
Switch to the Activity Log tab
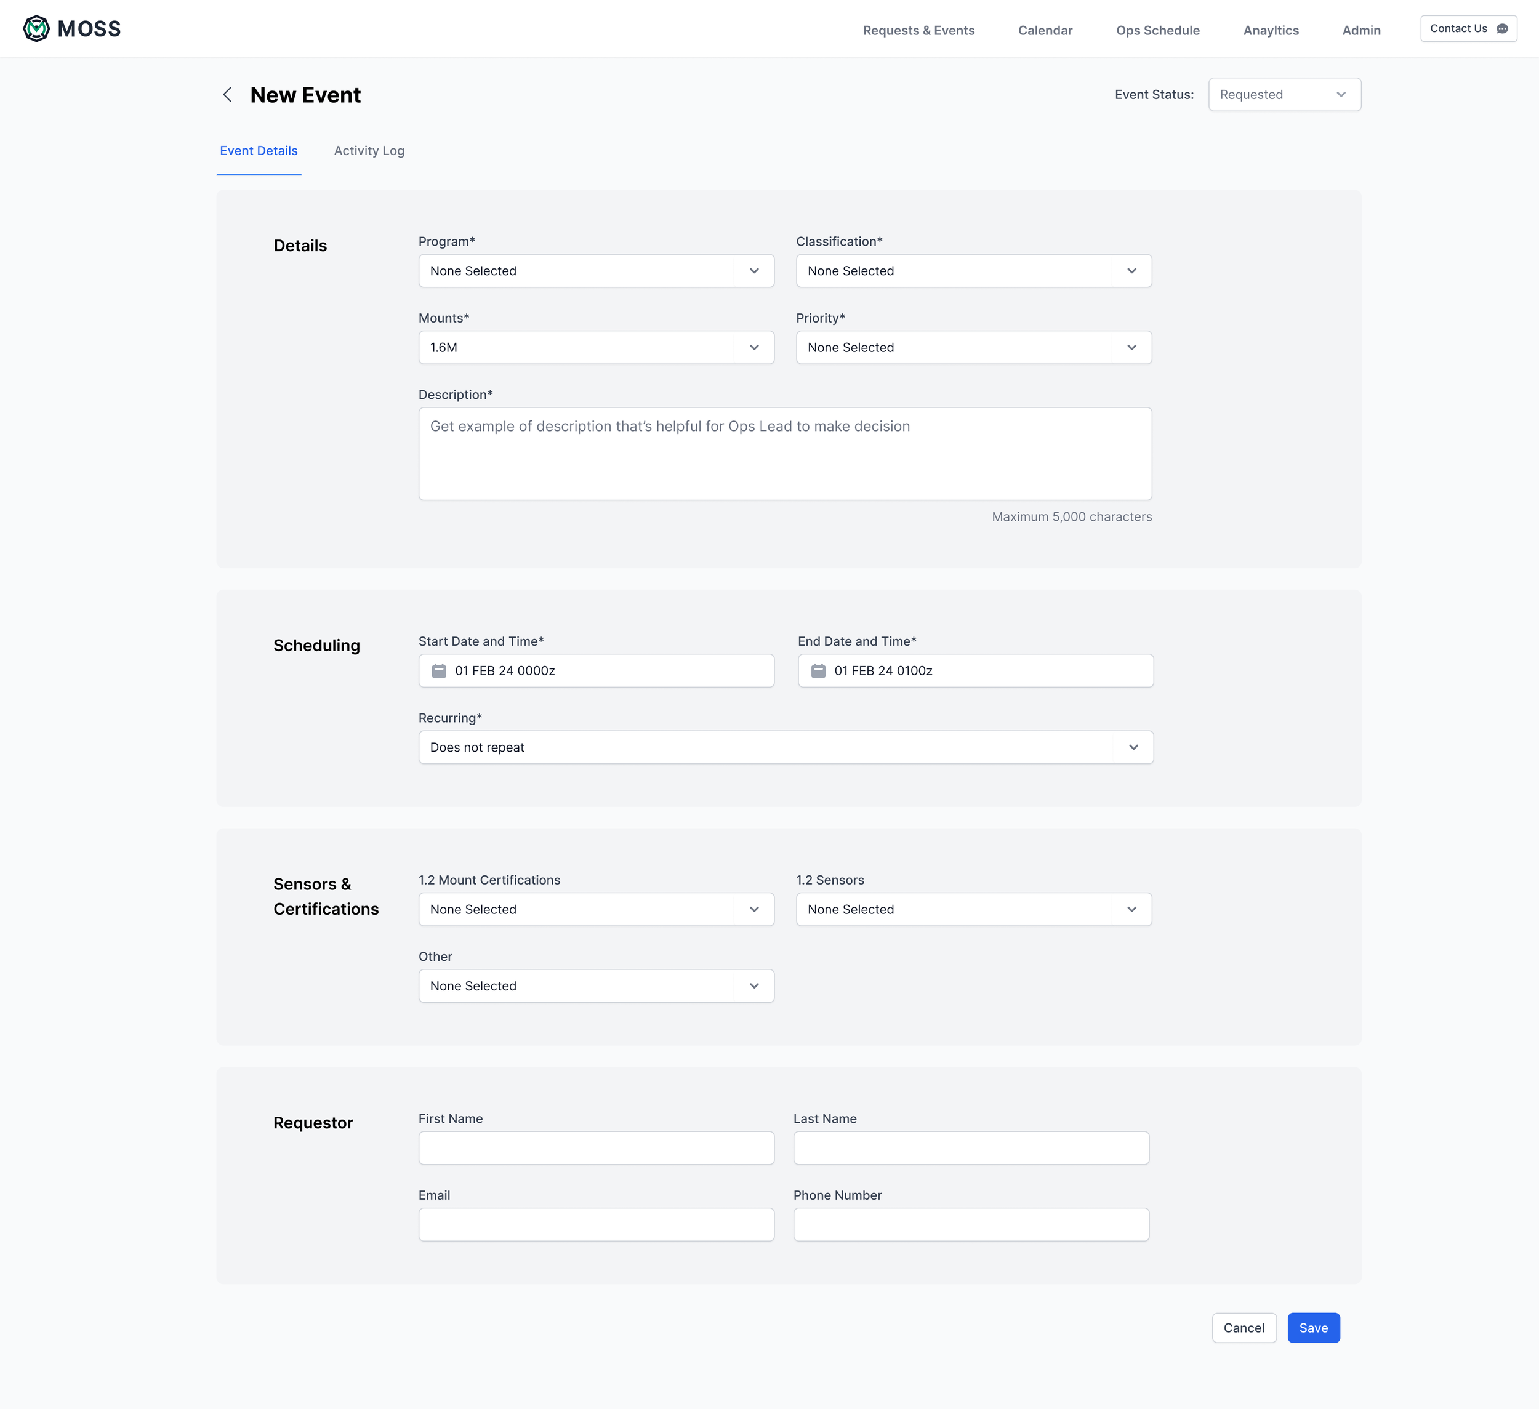tap(369, 151)
